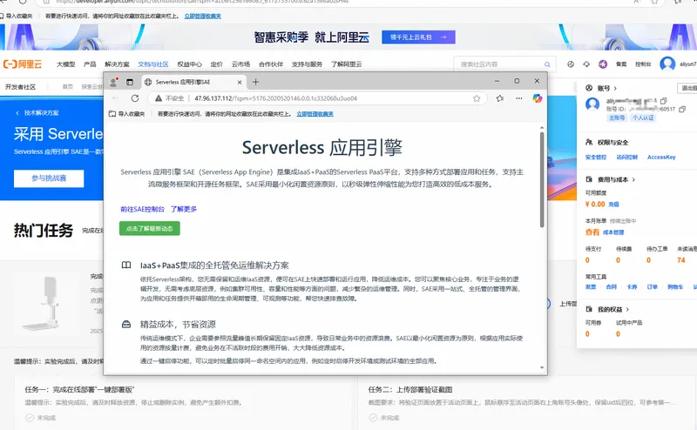Open the 云市场 menu item
Image resolution: width=697 pixels, height=430 pixels.
point(240,64)
